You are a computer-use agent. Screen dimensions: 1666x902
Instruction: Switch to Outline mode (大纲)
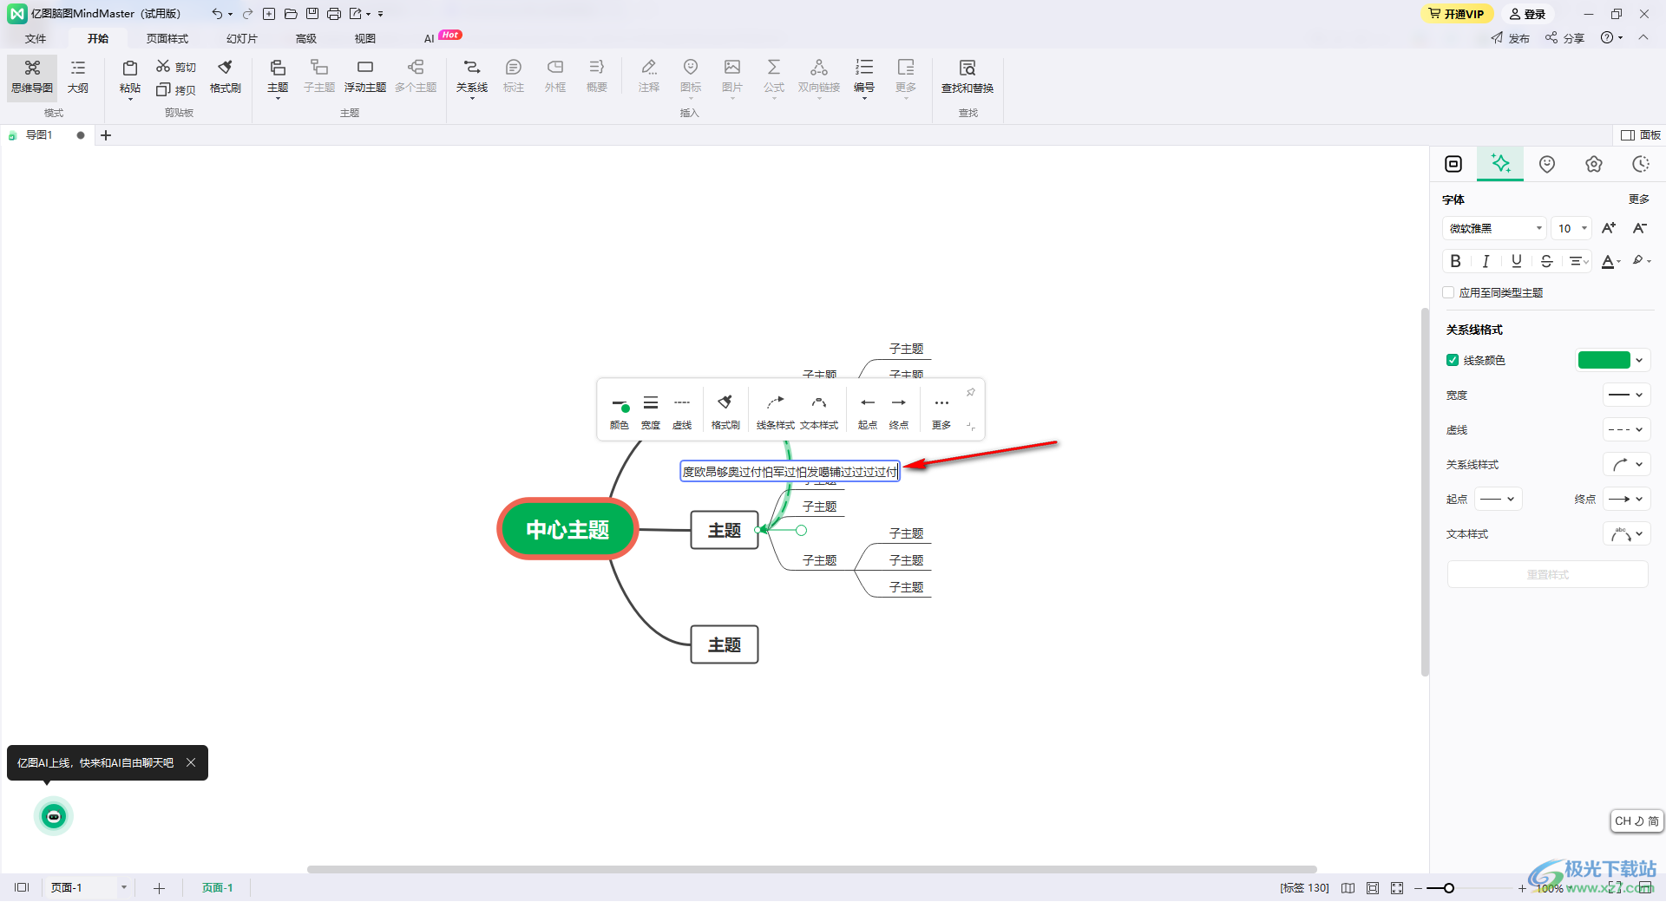pos(78,76)
